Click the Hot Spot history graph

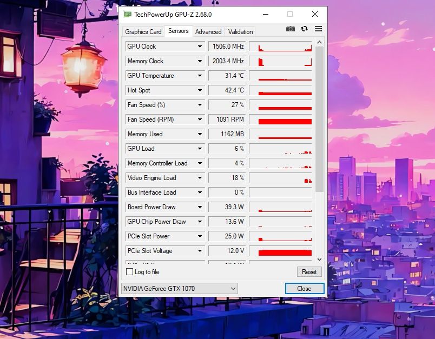click(280, 90)
